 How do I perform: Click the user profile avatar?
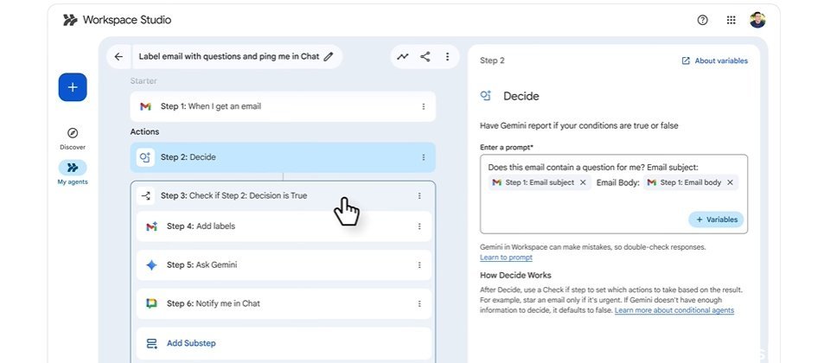tap(757, 20)
